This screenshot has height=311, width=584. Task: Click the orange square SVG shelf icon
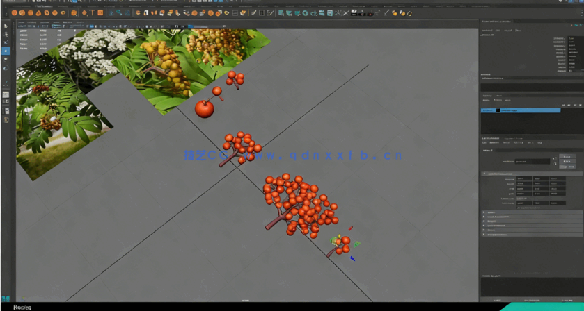[x=100, y=13]
